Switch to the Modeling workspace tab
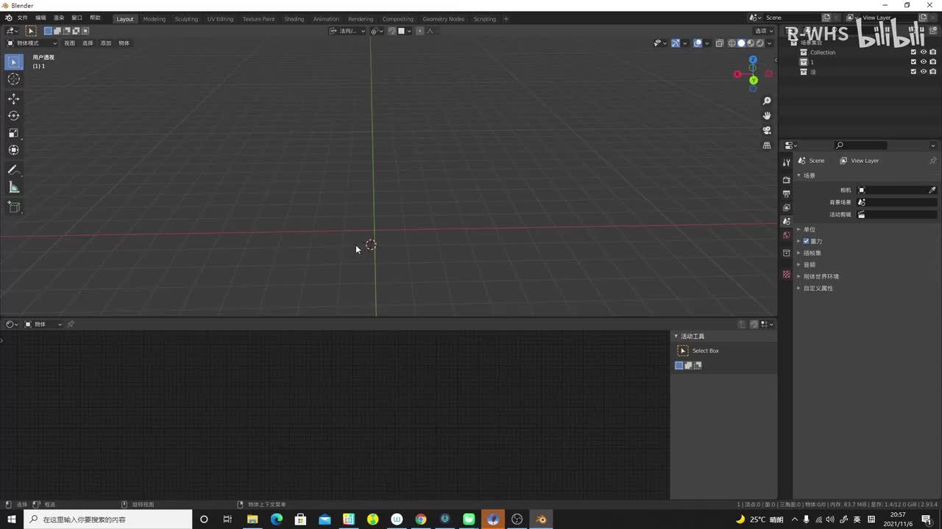 point(154,19)
